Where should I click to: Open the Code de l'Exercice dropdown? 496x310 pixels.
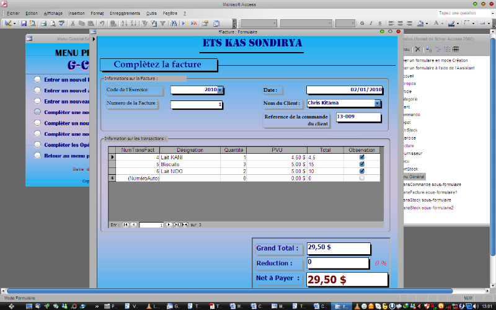[x=220, y=91]
